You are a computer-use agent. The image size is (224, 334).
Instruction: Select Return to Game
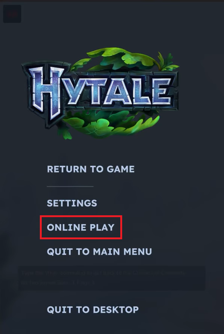click(x=91, y=169)
